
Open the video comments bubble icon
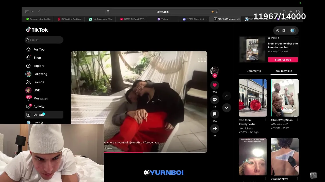pyautogui.click(x=215, y=100)
